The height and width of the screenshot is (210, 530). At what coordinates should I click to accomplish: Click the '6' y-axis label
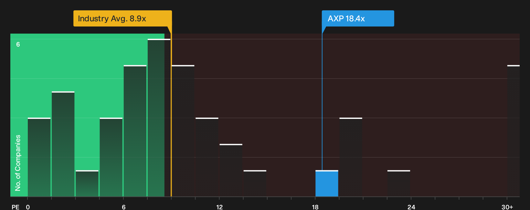[x=18, y=44]
